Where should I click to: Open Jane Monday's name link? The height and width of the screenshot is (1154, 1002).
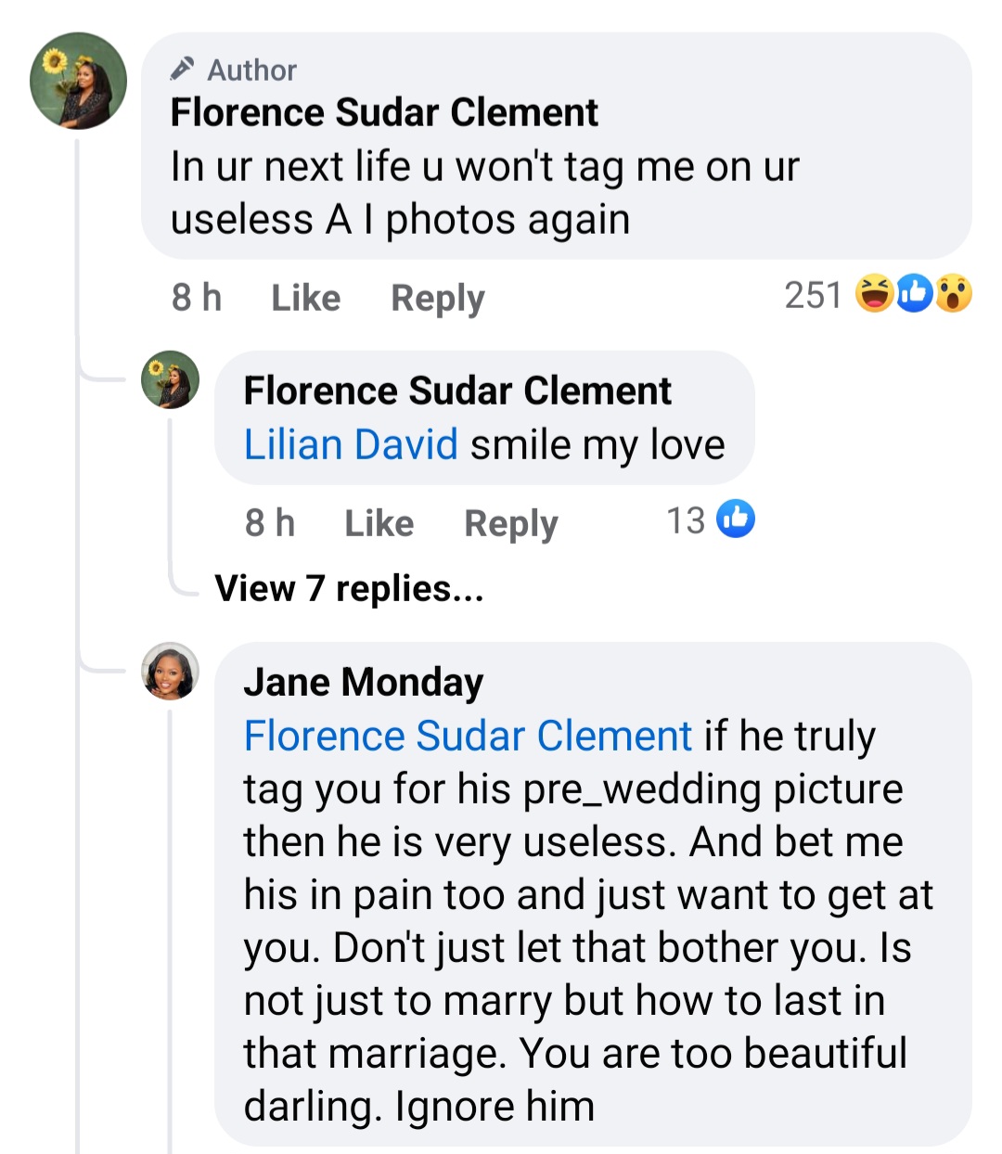tap(363, 682)
